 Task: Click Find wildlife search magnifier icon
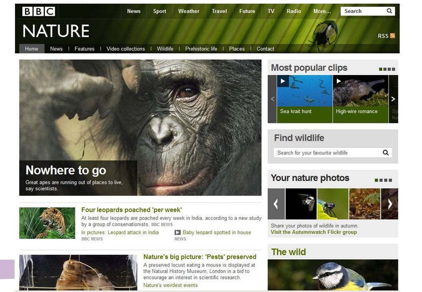click(385, 153)
